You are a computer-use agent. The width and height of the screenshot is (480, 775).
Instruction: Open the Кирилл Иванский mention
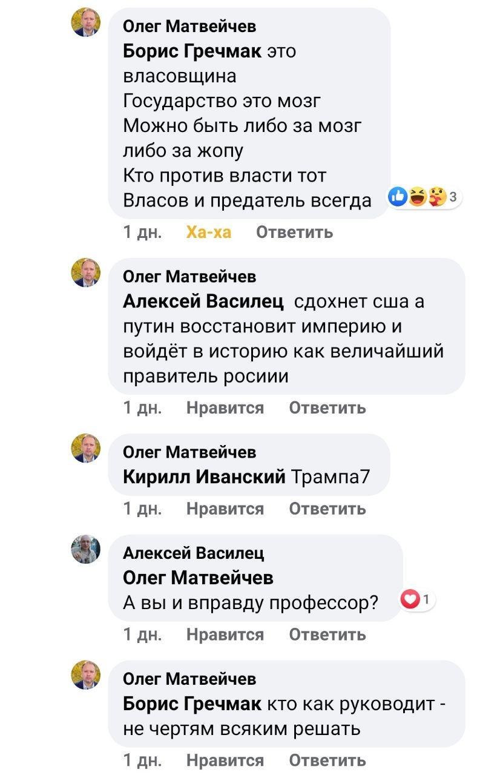[x=204, y=477]
